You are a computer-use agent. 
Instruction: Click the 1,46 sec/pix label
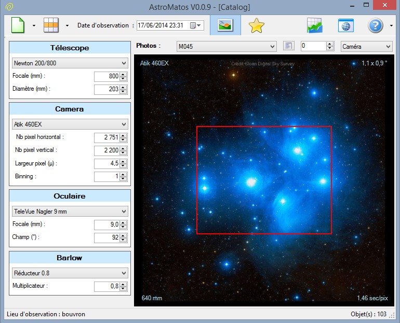click(x=372, y=298)
